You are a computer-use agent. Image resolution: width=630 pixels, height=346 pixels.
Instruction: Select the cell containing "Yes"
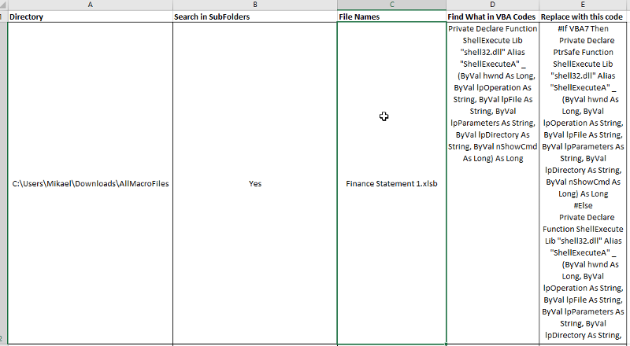tap(254, 183)
